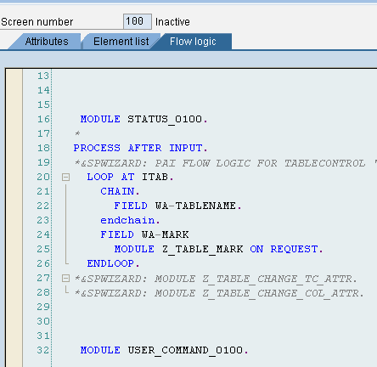Click the 'CHAIN.' keyword
This screenshot has width=377, height=367.
[120, 191]
